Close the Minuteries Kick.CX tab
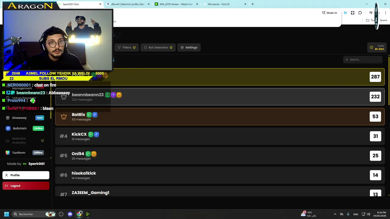 tap(245, 4)
